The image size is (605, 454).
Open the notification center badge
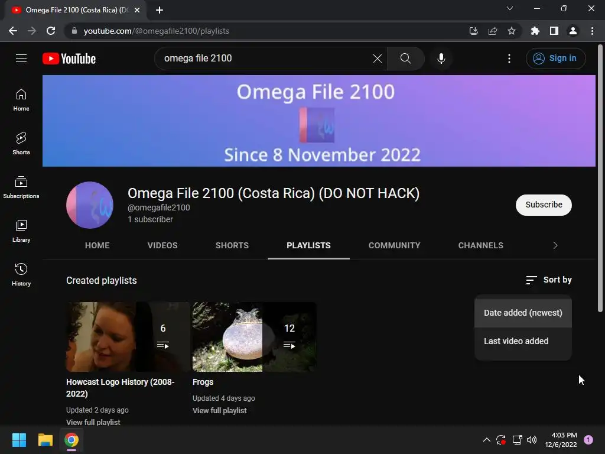588,439
